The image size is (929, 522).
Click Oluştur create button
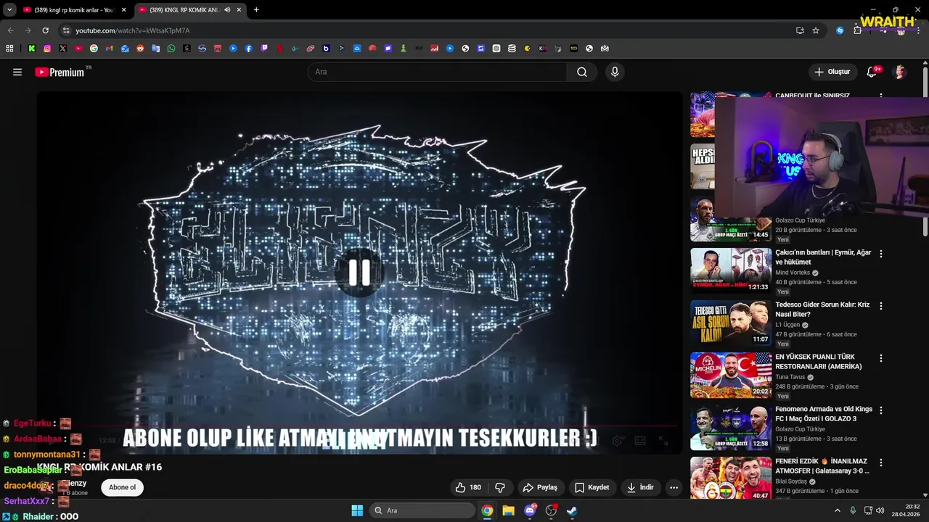(x=832, y=72)
